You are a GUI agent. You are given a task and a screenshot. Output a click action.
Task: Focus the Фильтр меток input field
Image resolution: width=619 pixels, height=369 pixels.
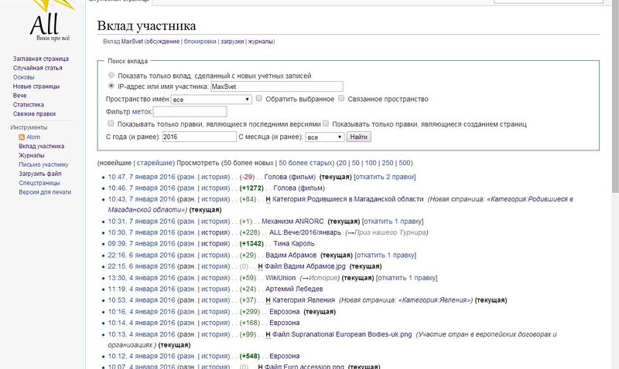pyautogui.click(x=190, y=111)
